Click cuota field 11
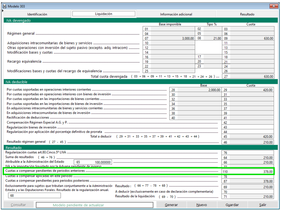This screenshot has height=211, width=281. (248, 43)
